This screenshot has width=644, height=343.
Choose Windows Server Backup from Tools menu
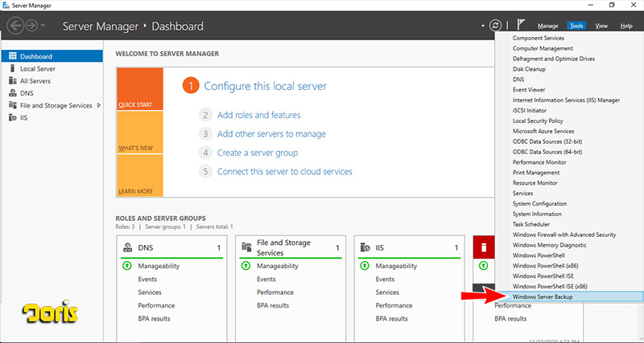click(569, 296)
